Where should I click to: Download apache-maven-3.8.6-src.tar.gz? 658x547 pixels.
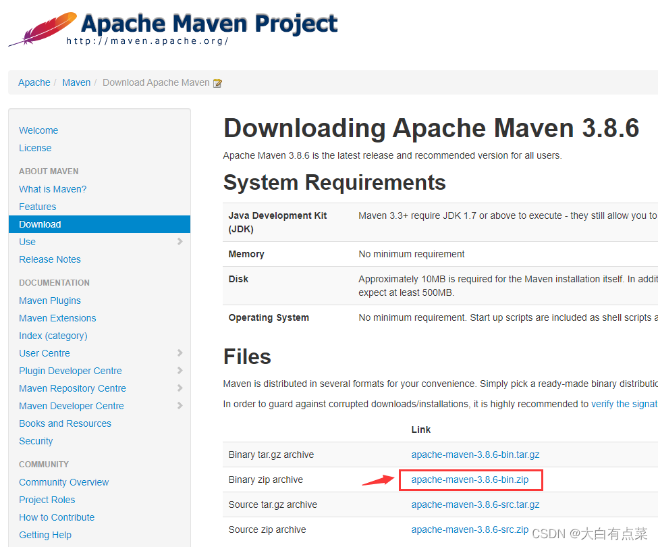(475, 504)
